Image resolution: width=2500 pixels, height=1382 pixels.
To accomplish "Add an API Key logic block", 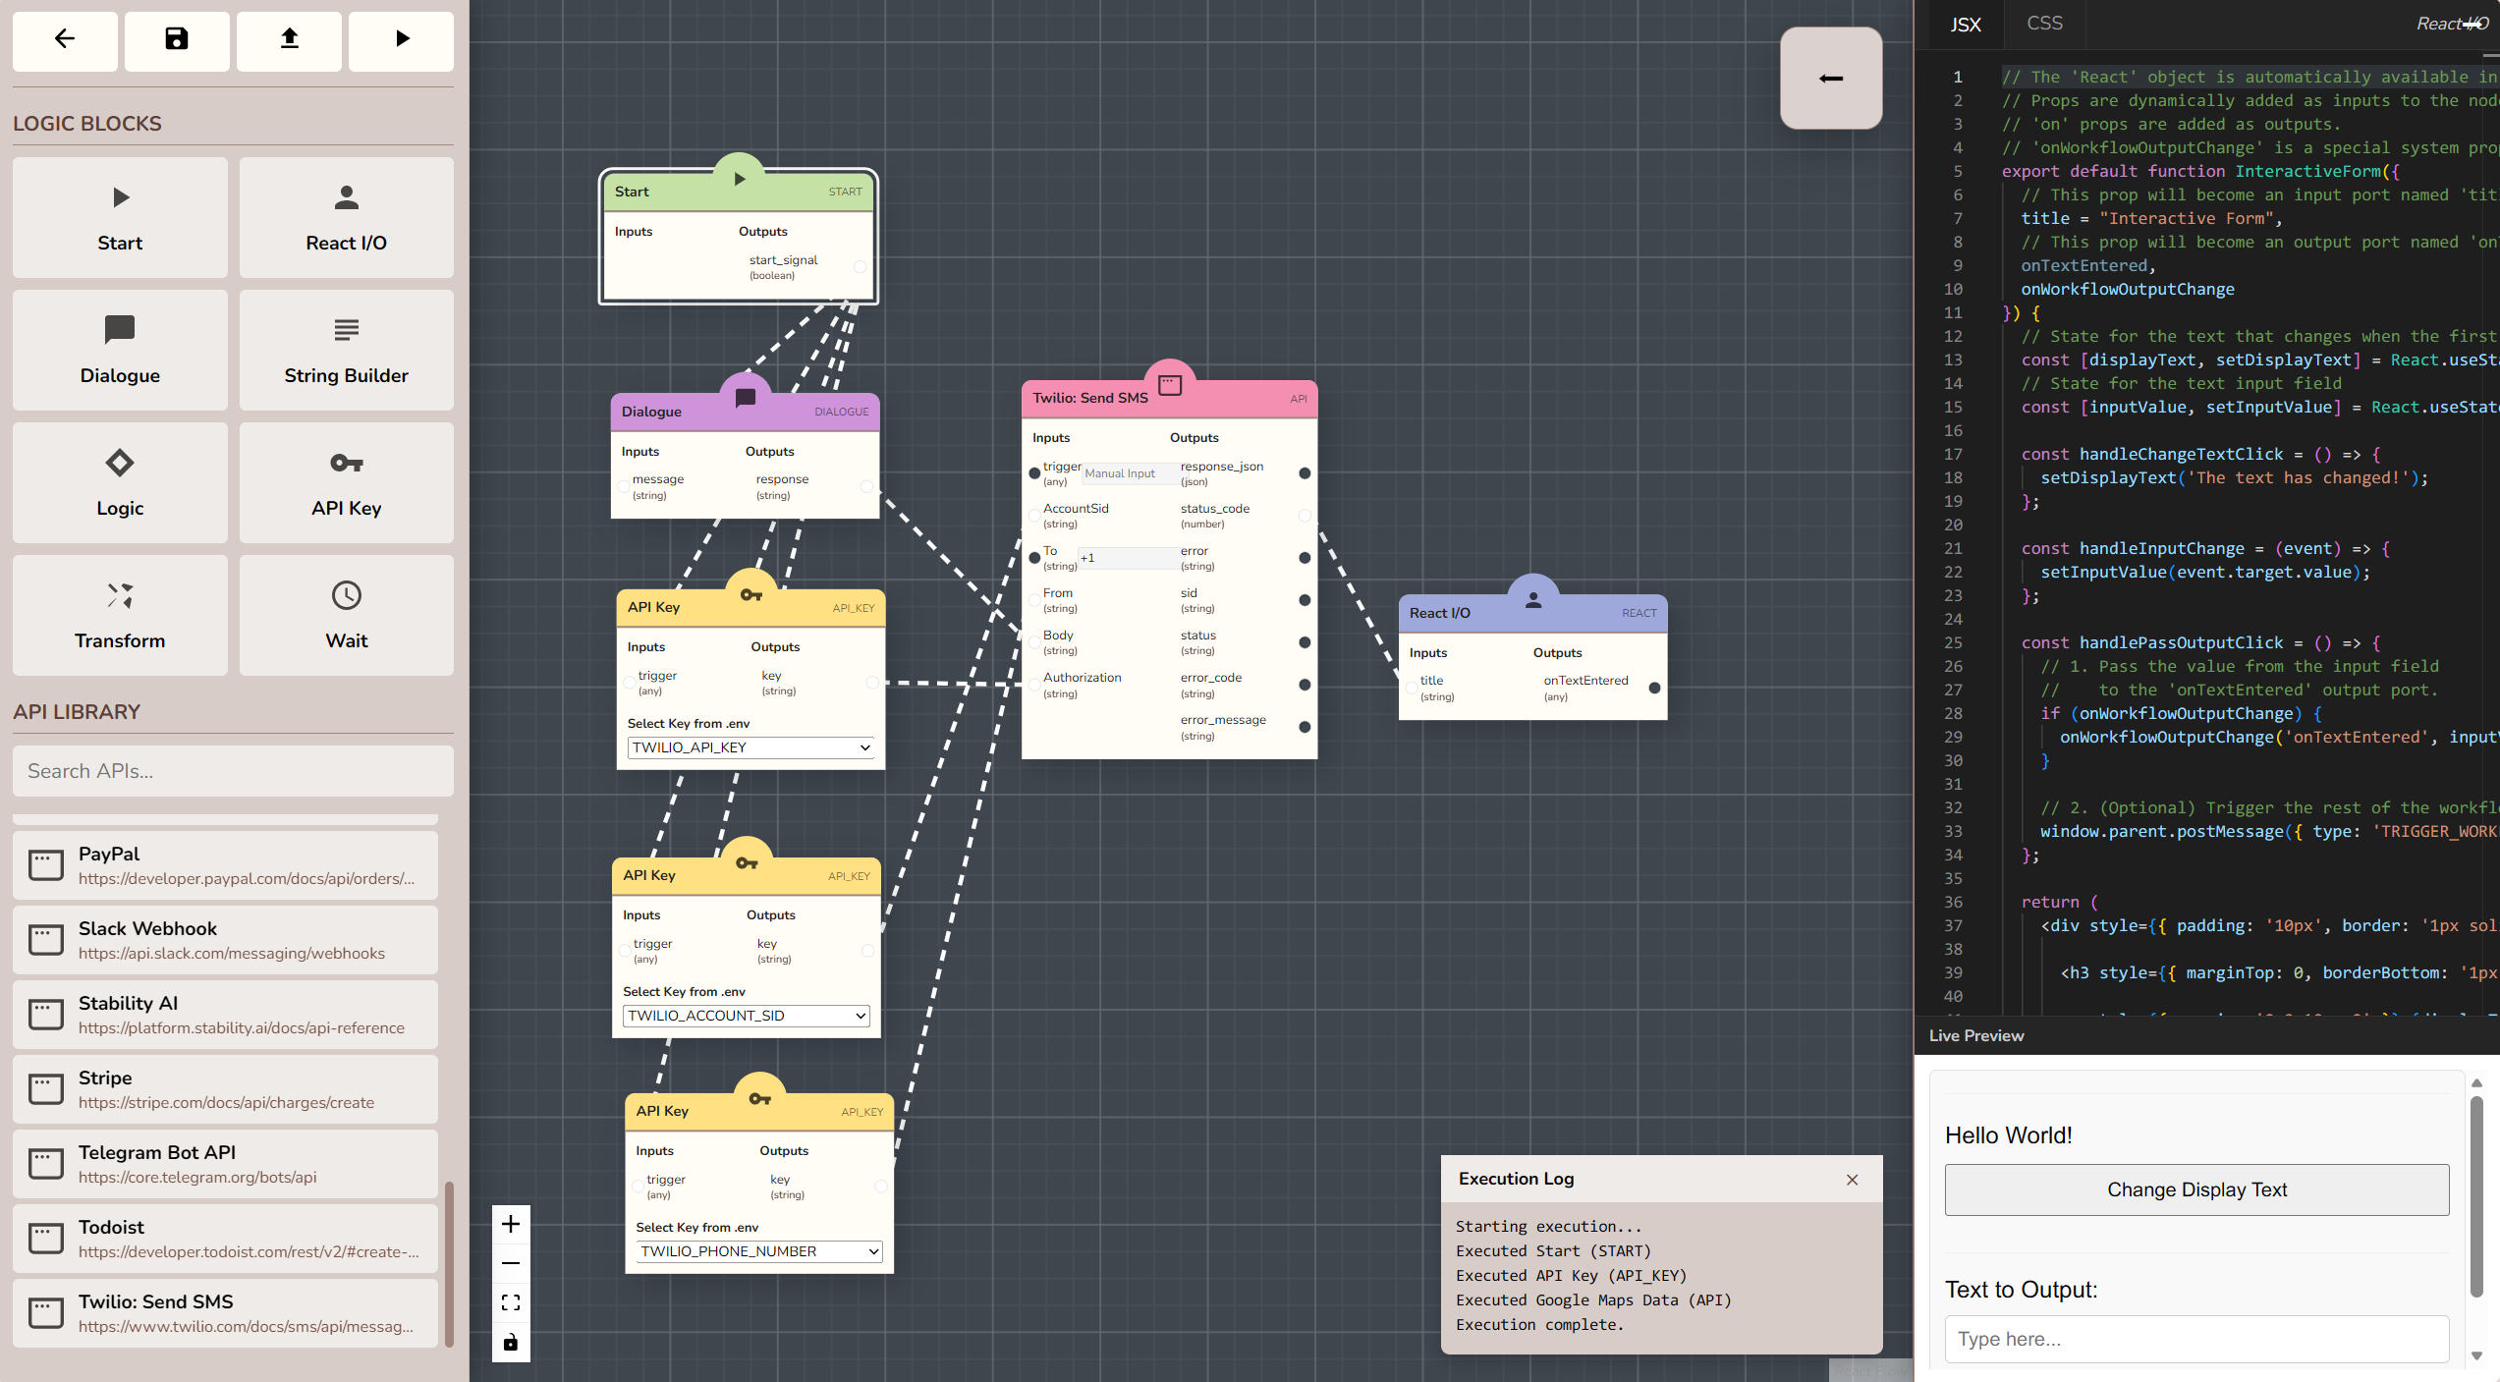I will [x=346, y=482].
